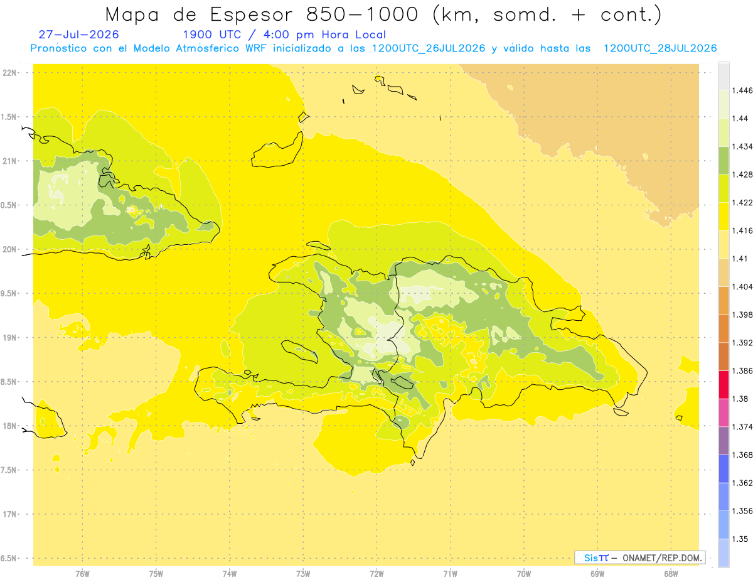Click the '1.416' colorbar value
The image size is (753, 582).
tap(742, 231)
